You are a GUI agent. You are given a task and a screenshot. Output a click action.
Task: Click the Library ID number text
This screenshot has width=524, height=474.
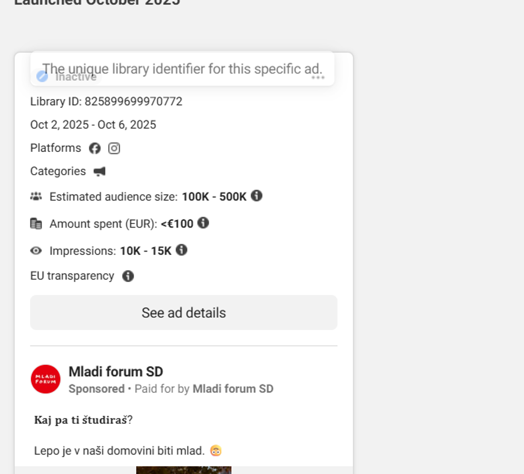(x=133, y=102)
